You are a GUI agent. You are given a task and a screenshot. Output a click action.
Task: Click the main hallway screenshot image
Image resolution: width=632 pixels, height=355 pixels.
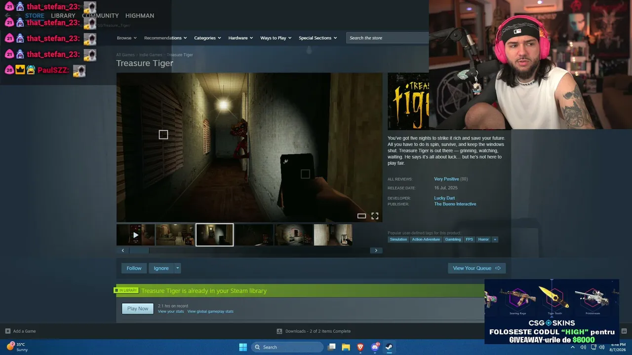pos(249,147)
